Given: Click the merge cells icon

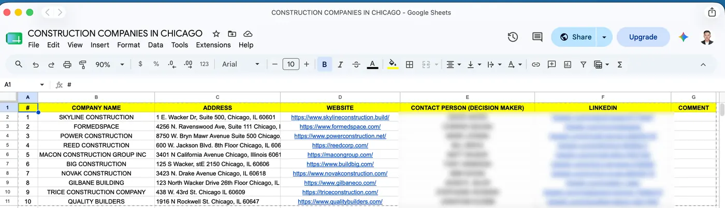Looking at the screenshot, I should [x=426, y=65].
